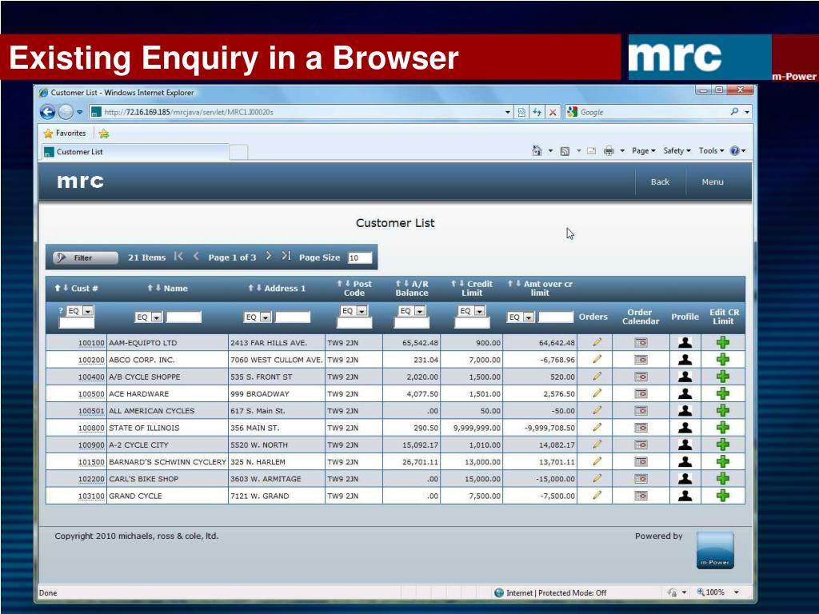Open the Help question mark menu
819x614 pixels.
click(737, 151)
